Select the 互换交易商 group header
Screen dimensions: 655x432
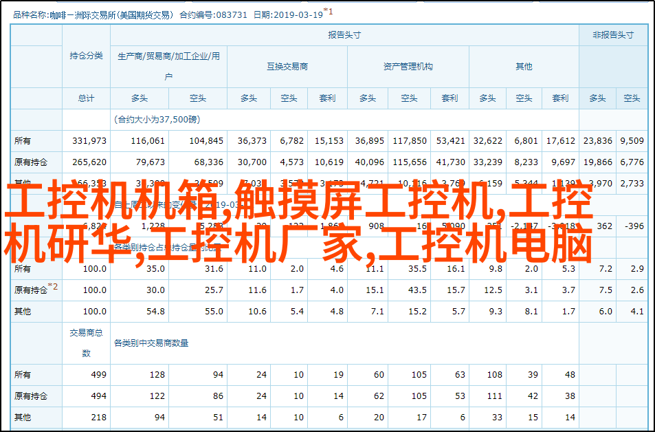click(x=287, y=67)
